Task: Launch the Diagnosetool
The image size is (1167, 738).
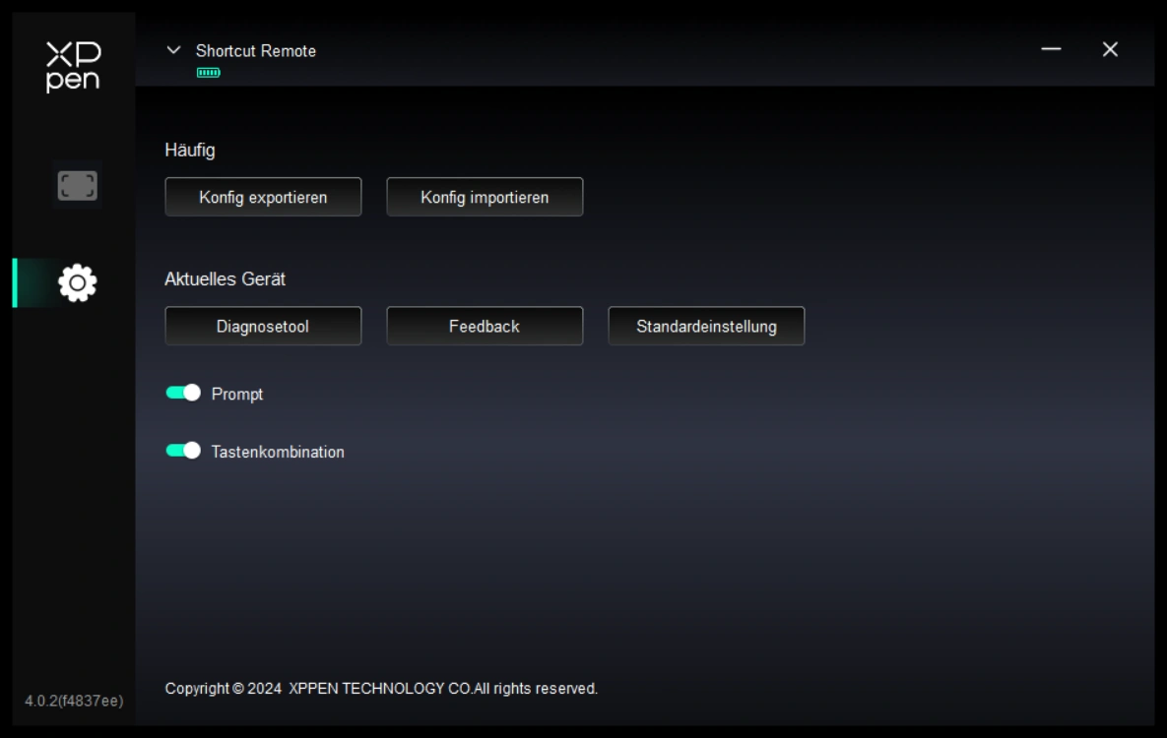Action: coord(263,326)
